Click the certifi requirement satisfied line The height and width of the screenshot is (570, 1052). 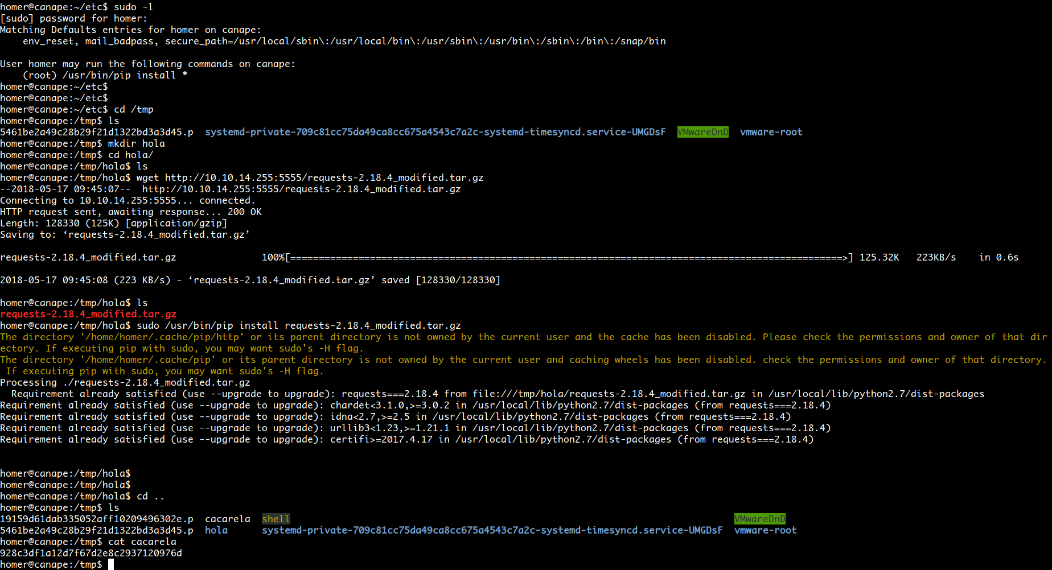[407, 439]
